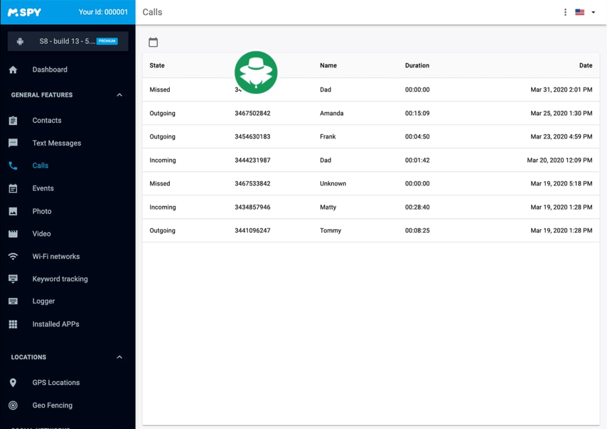Screen dimensions: 607x429
Task: Click the Installed APPs grid icon
Action: 13,324
